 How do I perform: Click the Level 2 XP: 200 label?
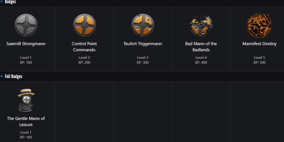pos(84,60)
